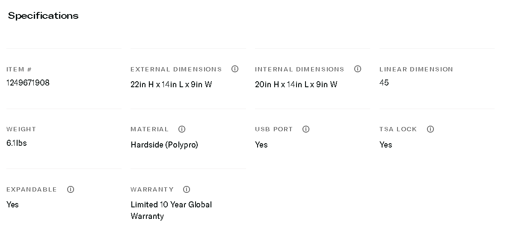Viewport: 519px width, 239px height.
Task: Open External Dimensions info icon
Action: pyautogui.click(x=235, y=69)
